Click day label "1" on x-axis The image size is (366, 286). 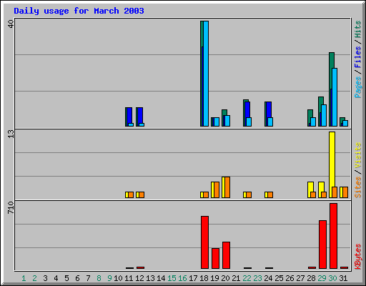[24, 278]
